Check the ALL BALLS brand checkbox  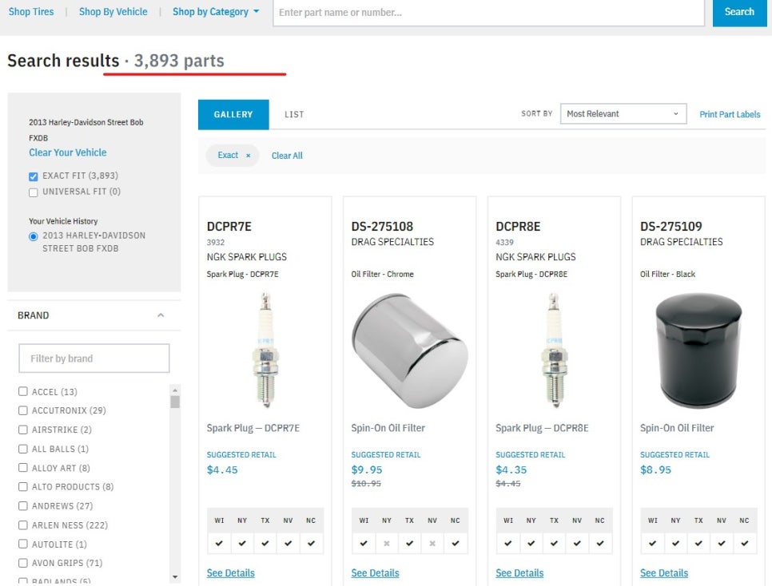click(22, 449)
